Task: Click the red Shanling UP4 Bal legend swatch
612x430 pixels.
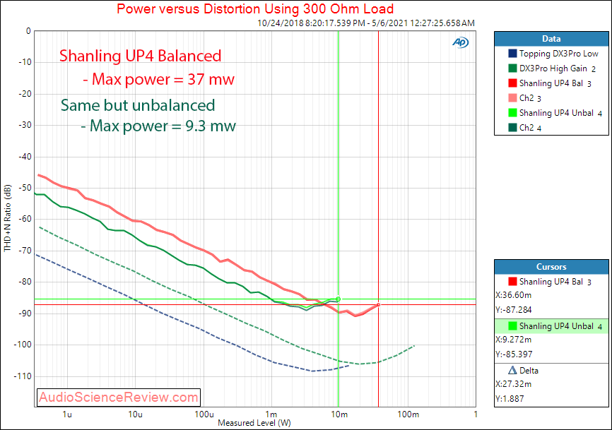Action: click(x=512, y=83)
